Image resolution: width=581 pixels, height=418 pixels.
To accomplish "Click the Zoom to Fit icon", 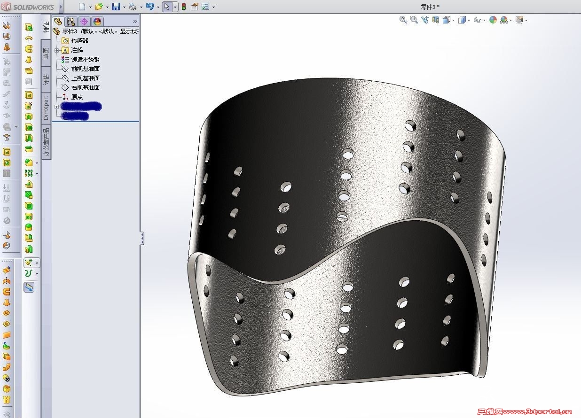I will coord(403,20).
